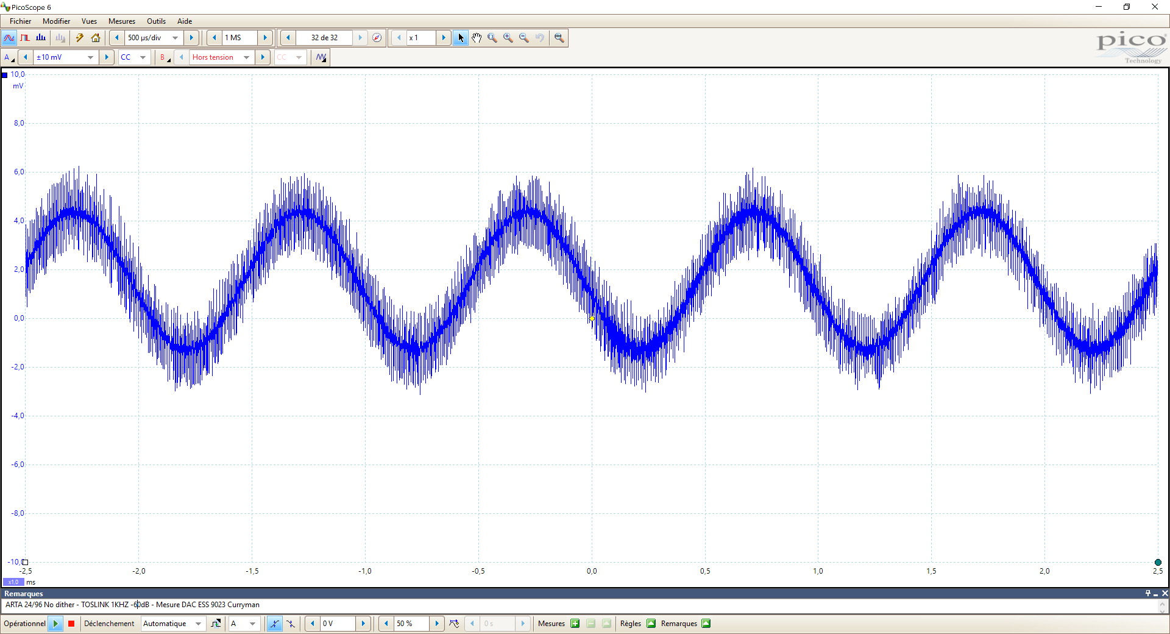The image size is (1170, 634).
Task: Decrease pre-trigger 50 % arrow
Action: [386, 624]
